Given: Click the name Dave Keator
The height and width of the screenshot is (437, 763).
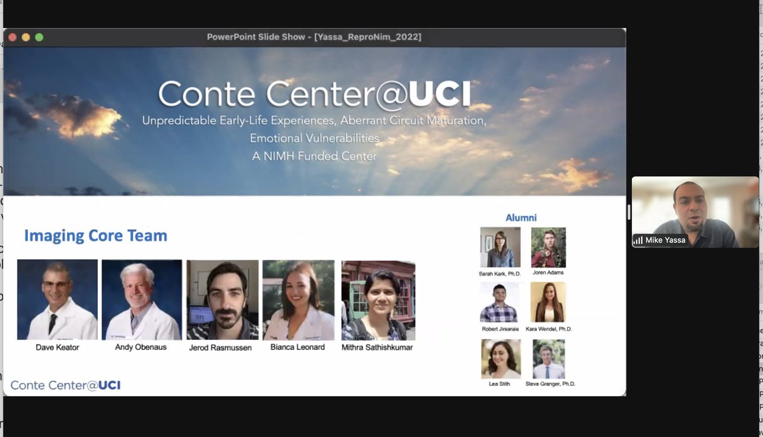Looking at the screenshot, I should coord(58,347).
